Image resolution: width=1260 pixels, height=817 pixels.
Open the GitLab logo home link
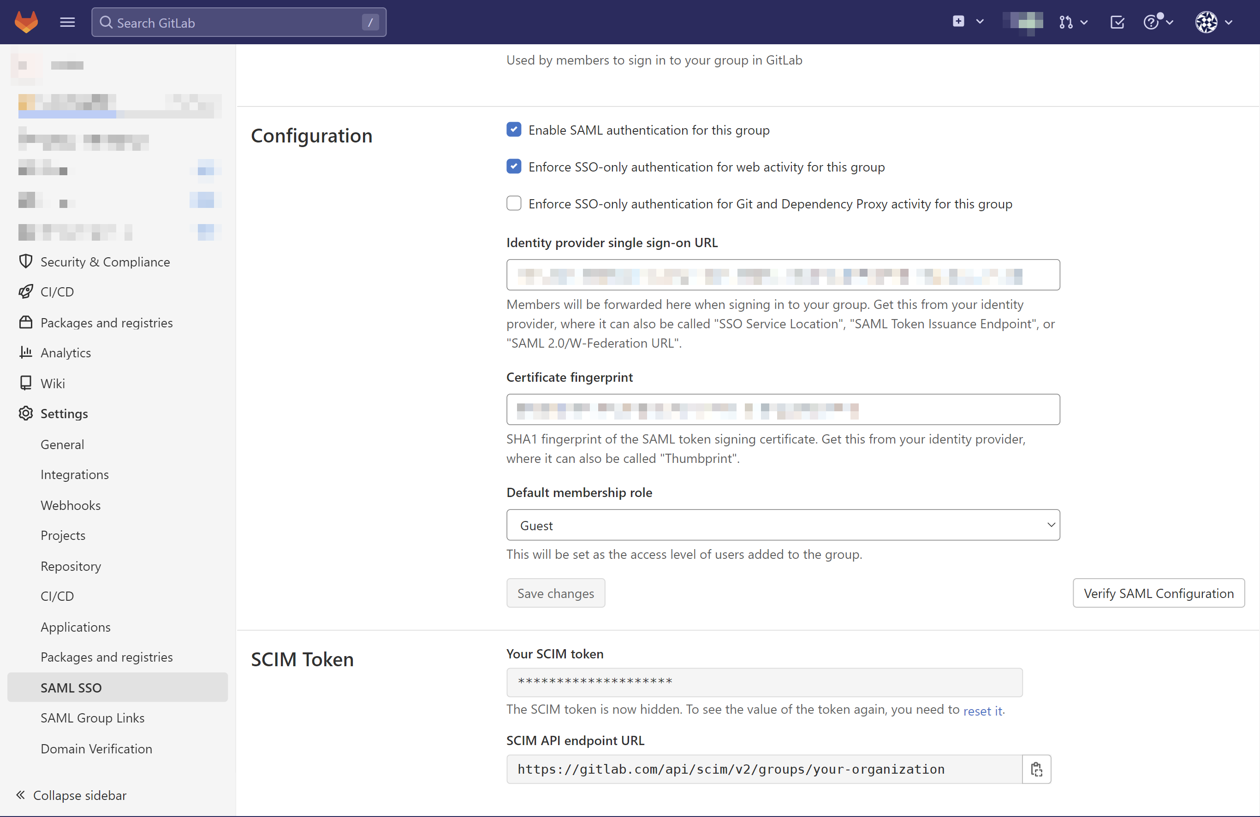tap(26, 22)
